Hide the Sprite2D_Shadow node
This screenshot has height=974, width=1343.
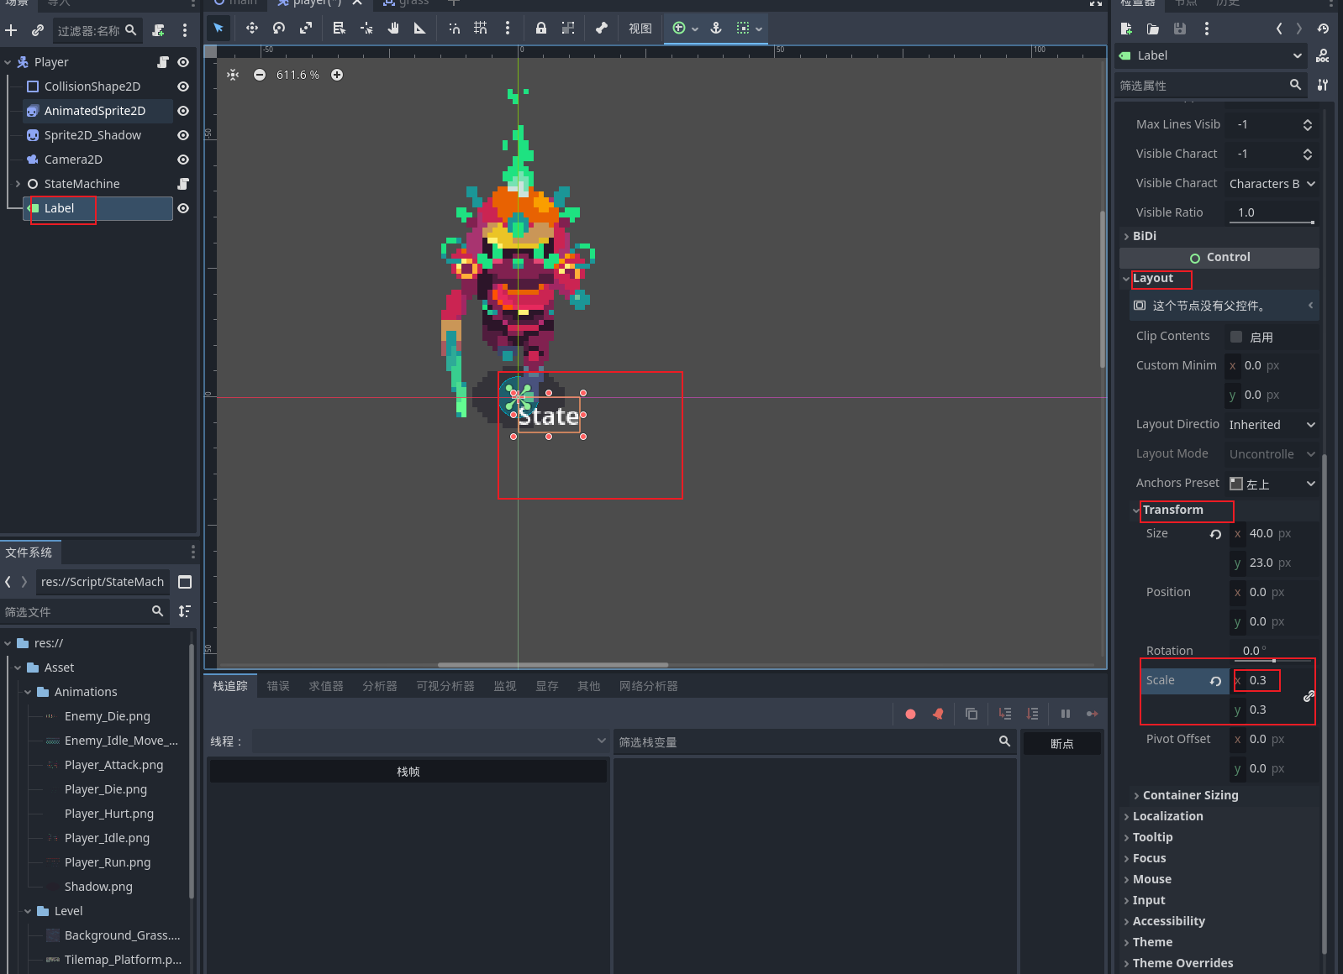click(183, 135)
